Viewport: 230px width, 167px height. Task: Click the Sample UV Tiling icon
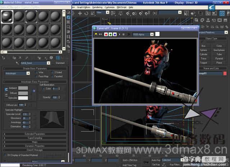click(68, 27)
